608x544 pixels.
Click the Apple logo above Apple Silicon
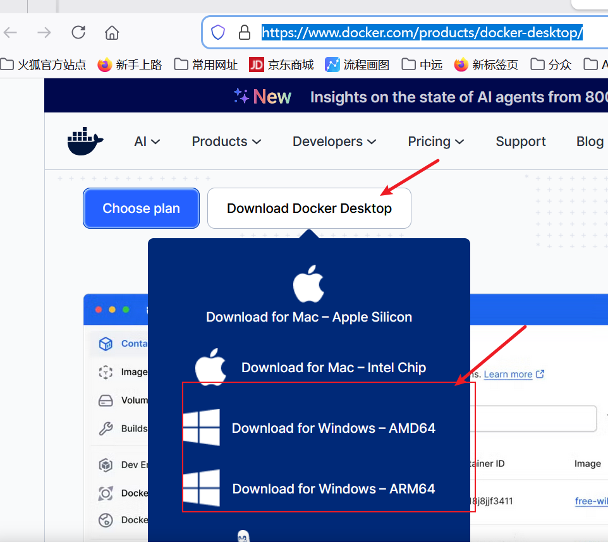coord(308,284)
